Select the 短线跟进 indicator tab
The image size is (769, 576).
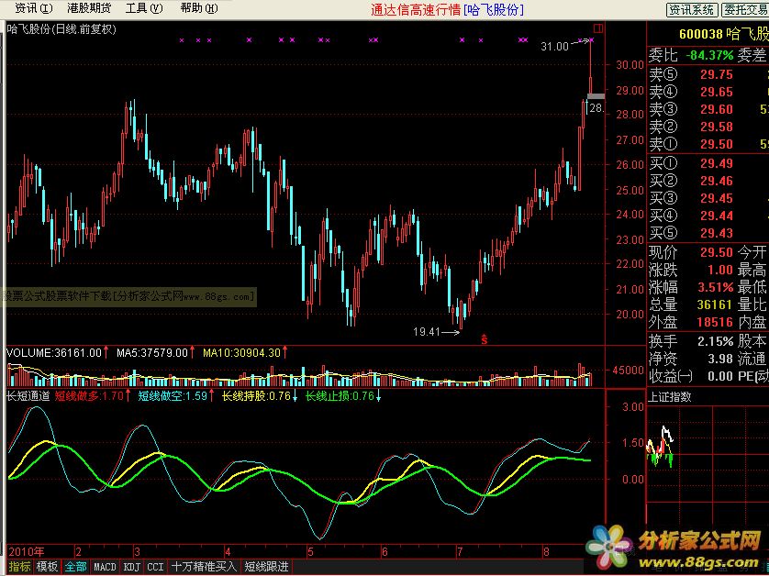(x=266, y=567)
